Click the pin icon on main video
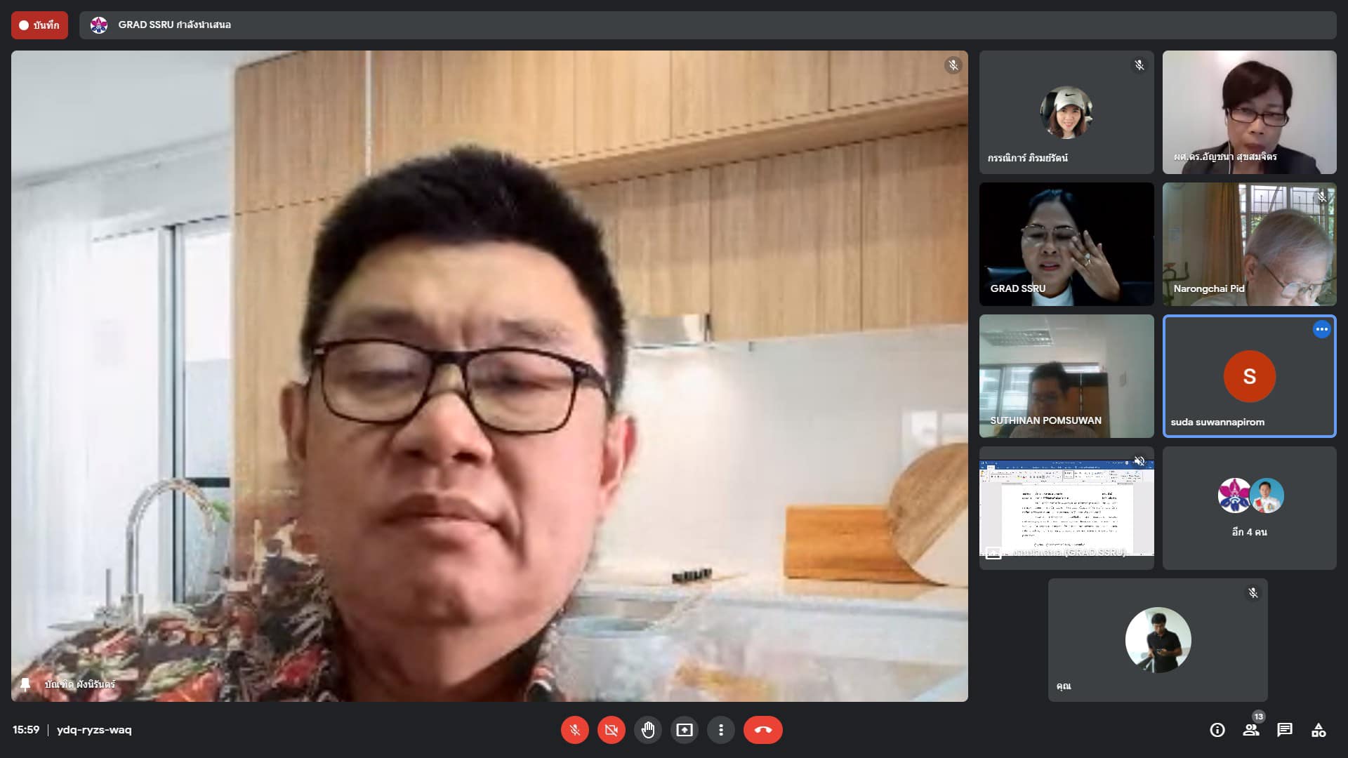This screenshot has width=1348, height=758. tap(25, 684)
